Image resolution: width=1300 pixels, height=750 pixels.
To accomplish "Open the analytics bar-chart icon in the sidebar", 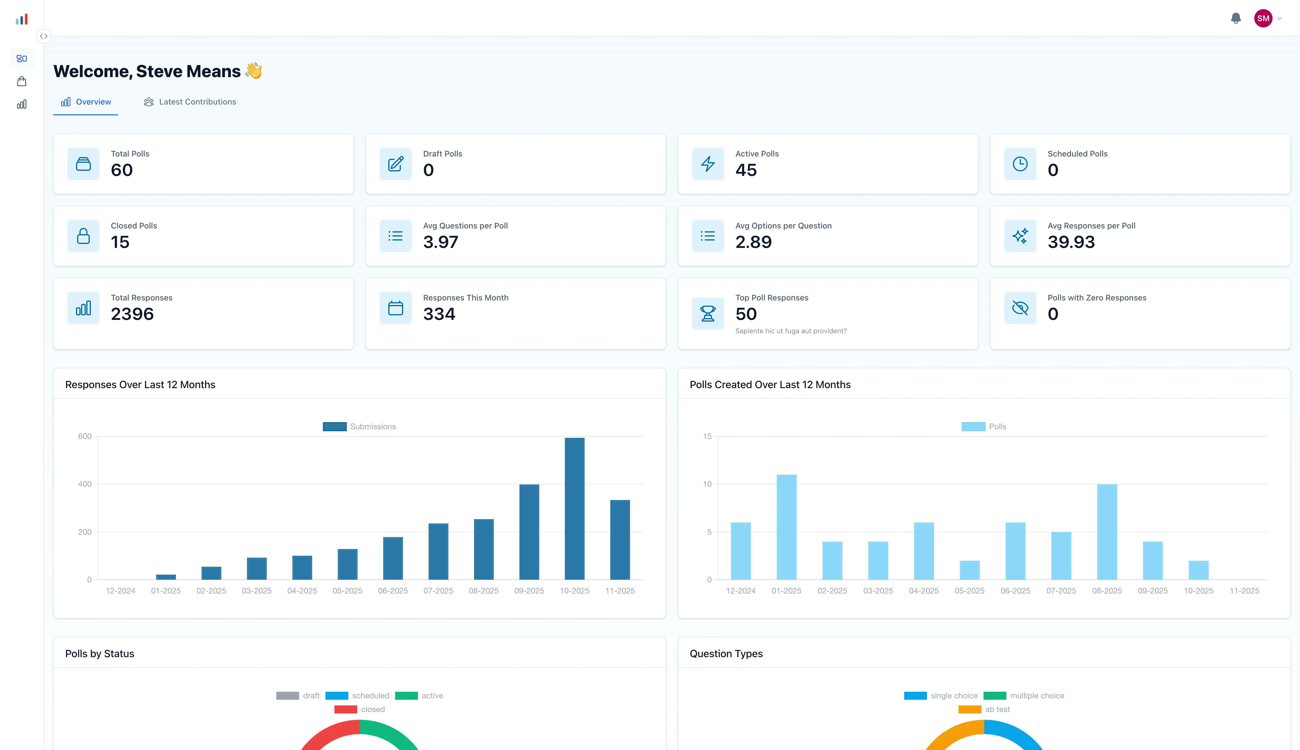I will 22,104.
